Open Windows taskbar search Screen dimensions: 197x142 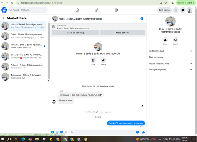(x=9, y=139)
